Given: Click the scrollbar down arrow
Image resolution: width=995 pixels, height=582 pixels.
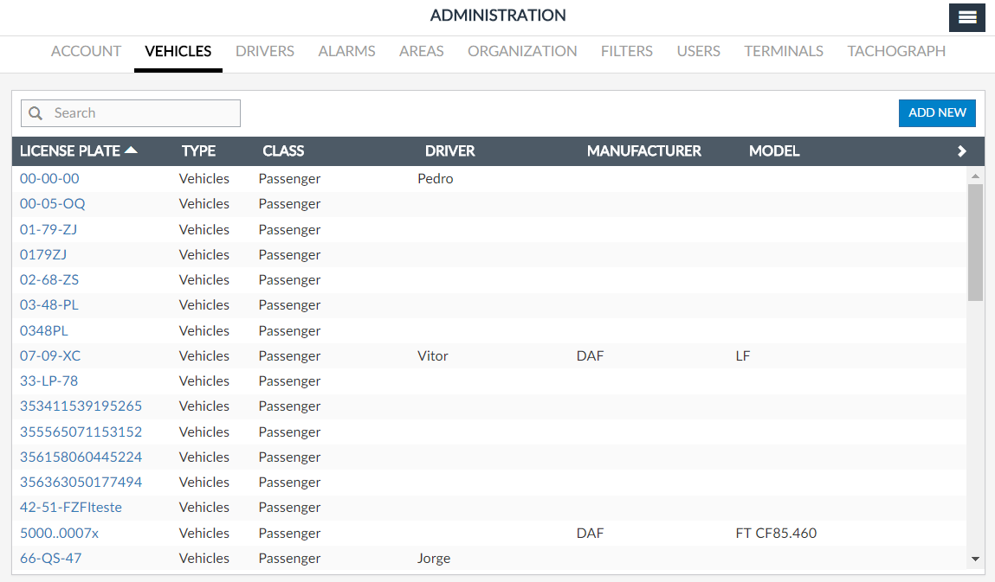Looking at the screenshot, I should (x=976, y=560).
